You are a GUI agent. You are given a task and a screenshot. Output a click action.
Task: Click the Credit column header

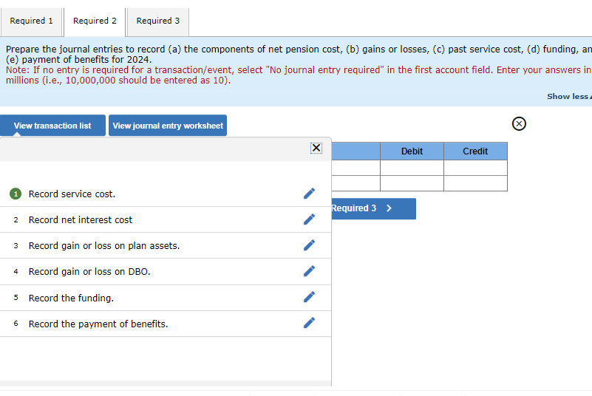(x=475, y=151)
